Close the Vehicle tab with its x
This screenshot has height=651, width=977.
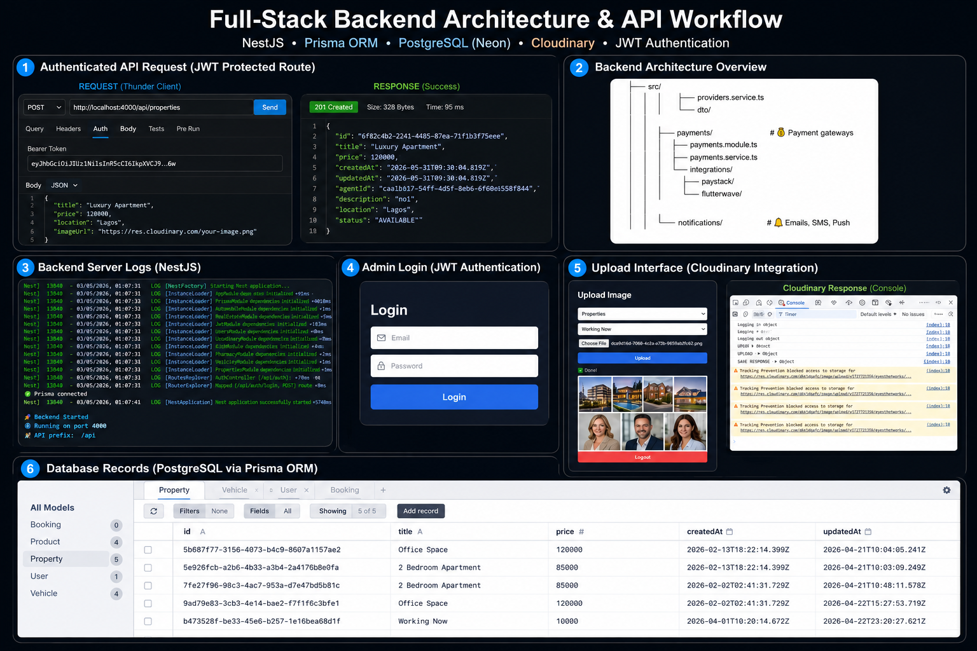pyautogui.click(x=256, y=490)
